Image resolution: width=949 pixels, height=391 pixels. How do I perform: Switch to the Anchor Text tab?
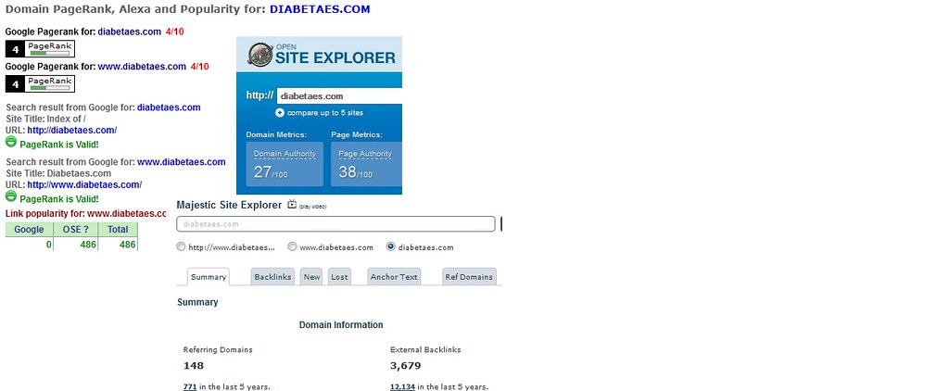point(394,277)
